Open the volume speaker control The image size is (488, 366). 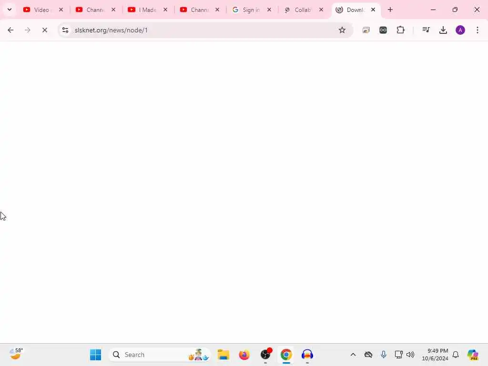click(410, 355)
